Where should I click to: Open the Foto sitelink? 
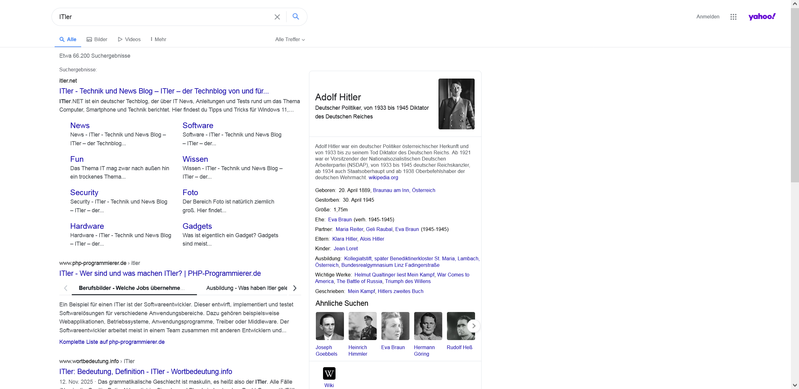pos(190,192)
